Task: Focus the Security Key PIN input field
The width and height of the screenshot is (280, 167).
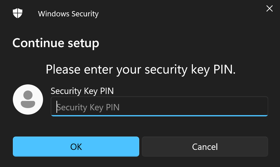Action: (x=159, y=106)
